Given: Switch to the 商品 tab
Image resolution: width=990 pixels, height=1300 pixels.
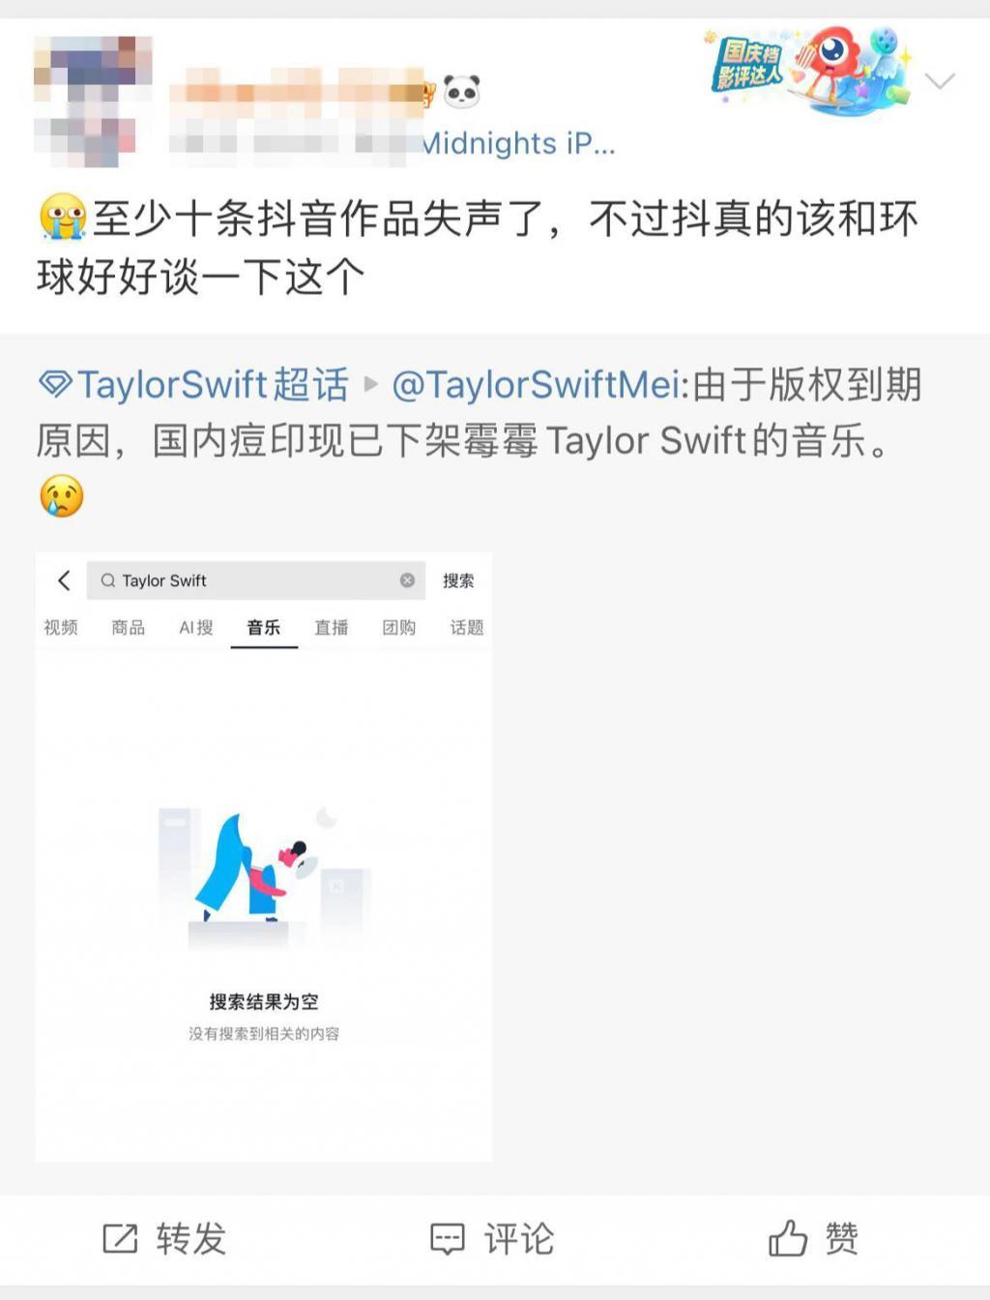Looking at the screenshot, I should tap(128, 628).
